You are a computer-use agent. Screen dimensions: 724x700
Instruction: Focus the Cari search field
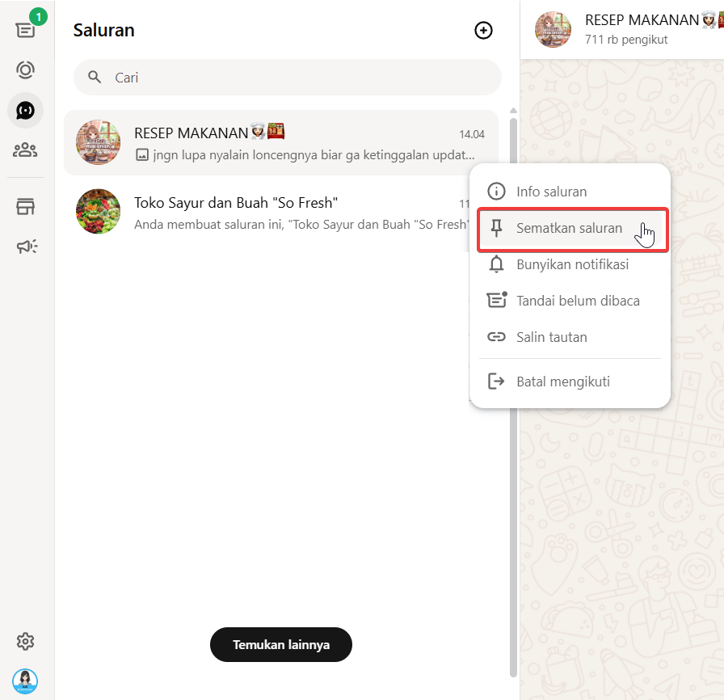299,78
